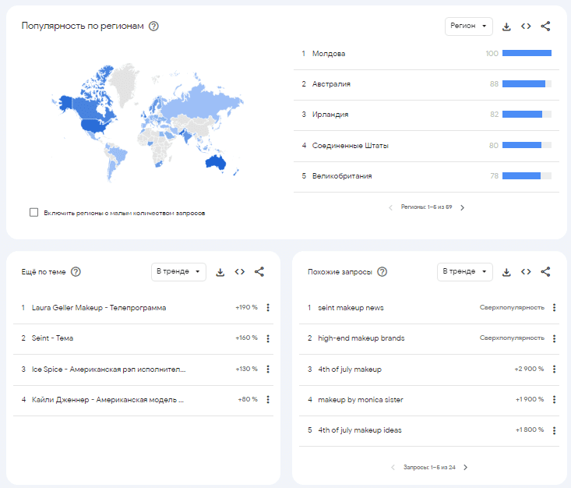Open Laura Geller Makeup topic
Viewport: 571px width, 488px height.
(99, 308)
